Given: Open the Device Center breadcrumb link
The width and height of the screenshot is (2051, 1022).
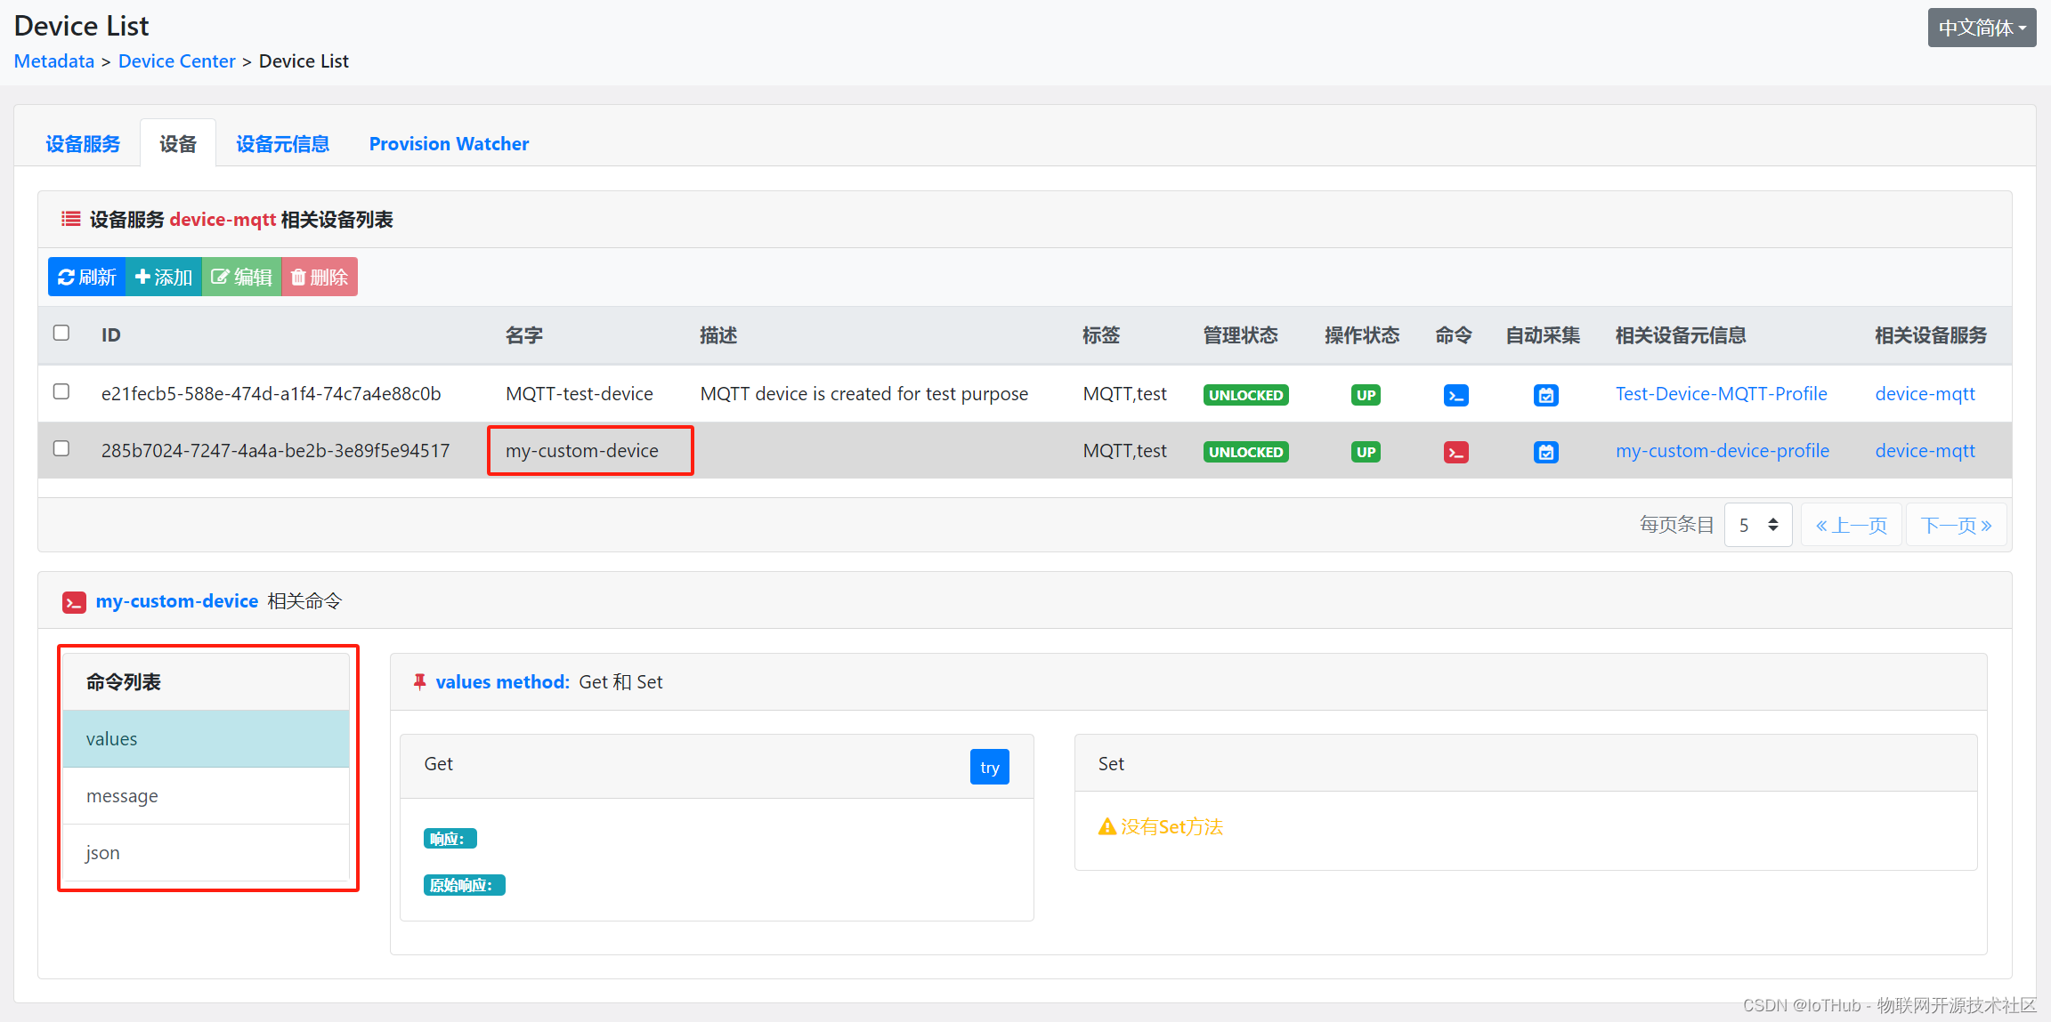Looking at the screenshot, I should [177, 61].
